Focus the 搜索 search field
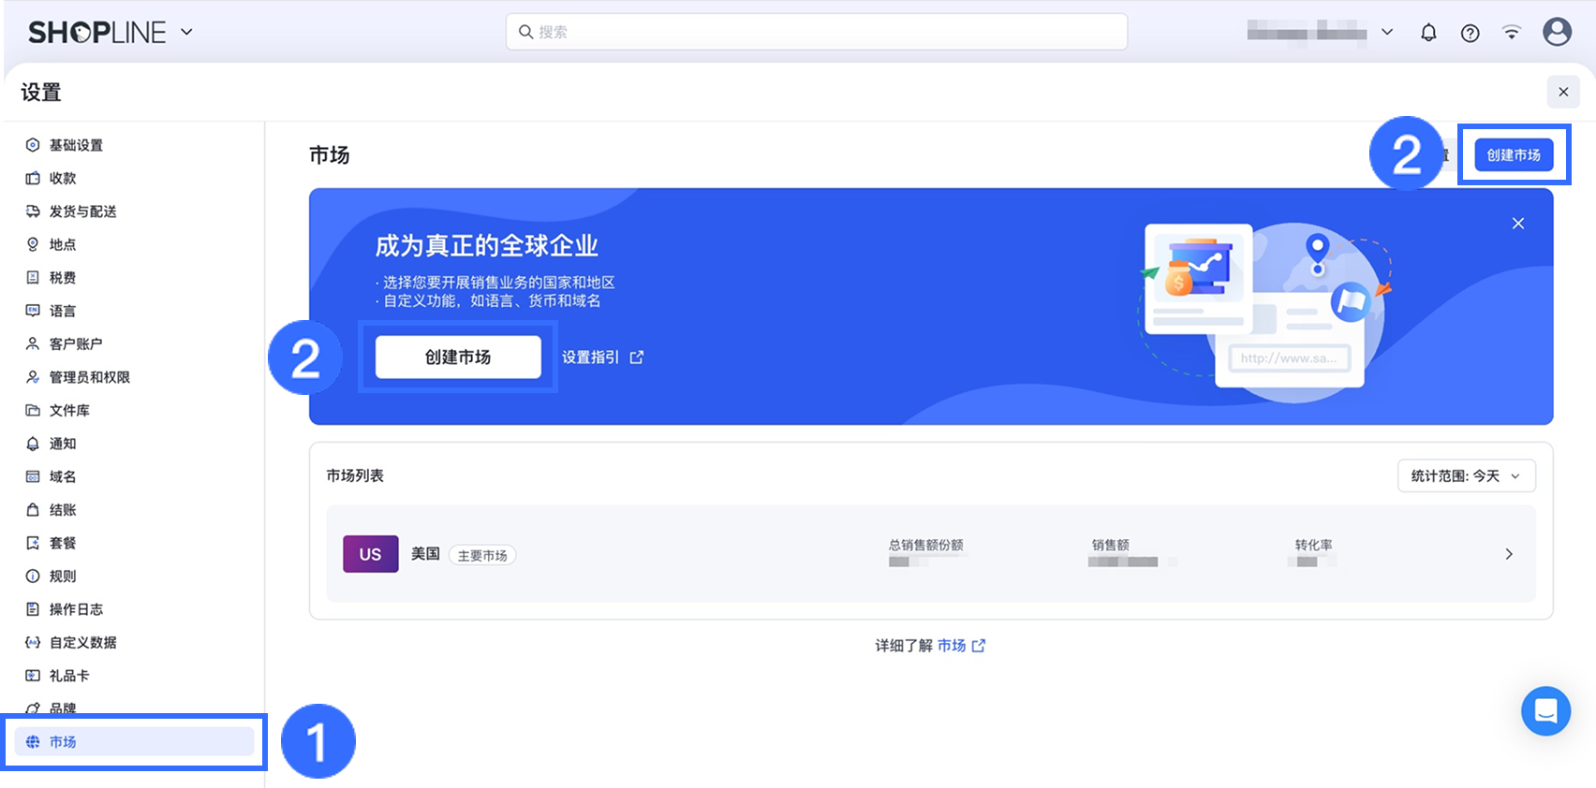 pyautogui.click(x=817, y=32)
